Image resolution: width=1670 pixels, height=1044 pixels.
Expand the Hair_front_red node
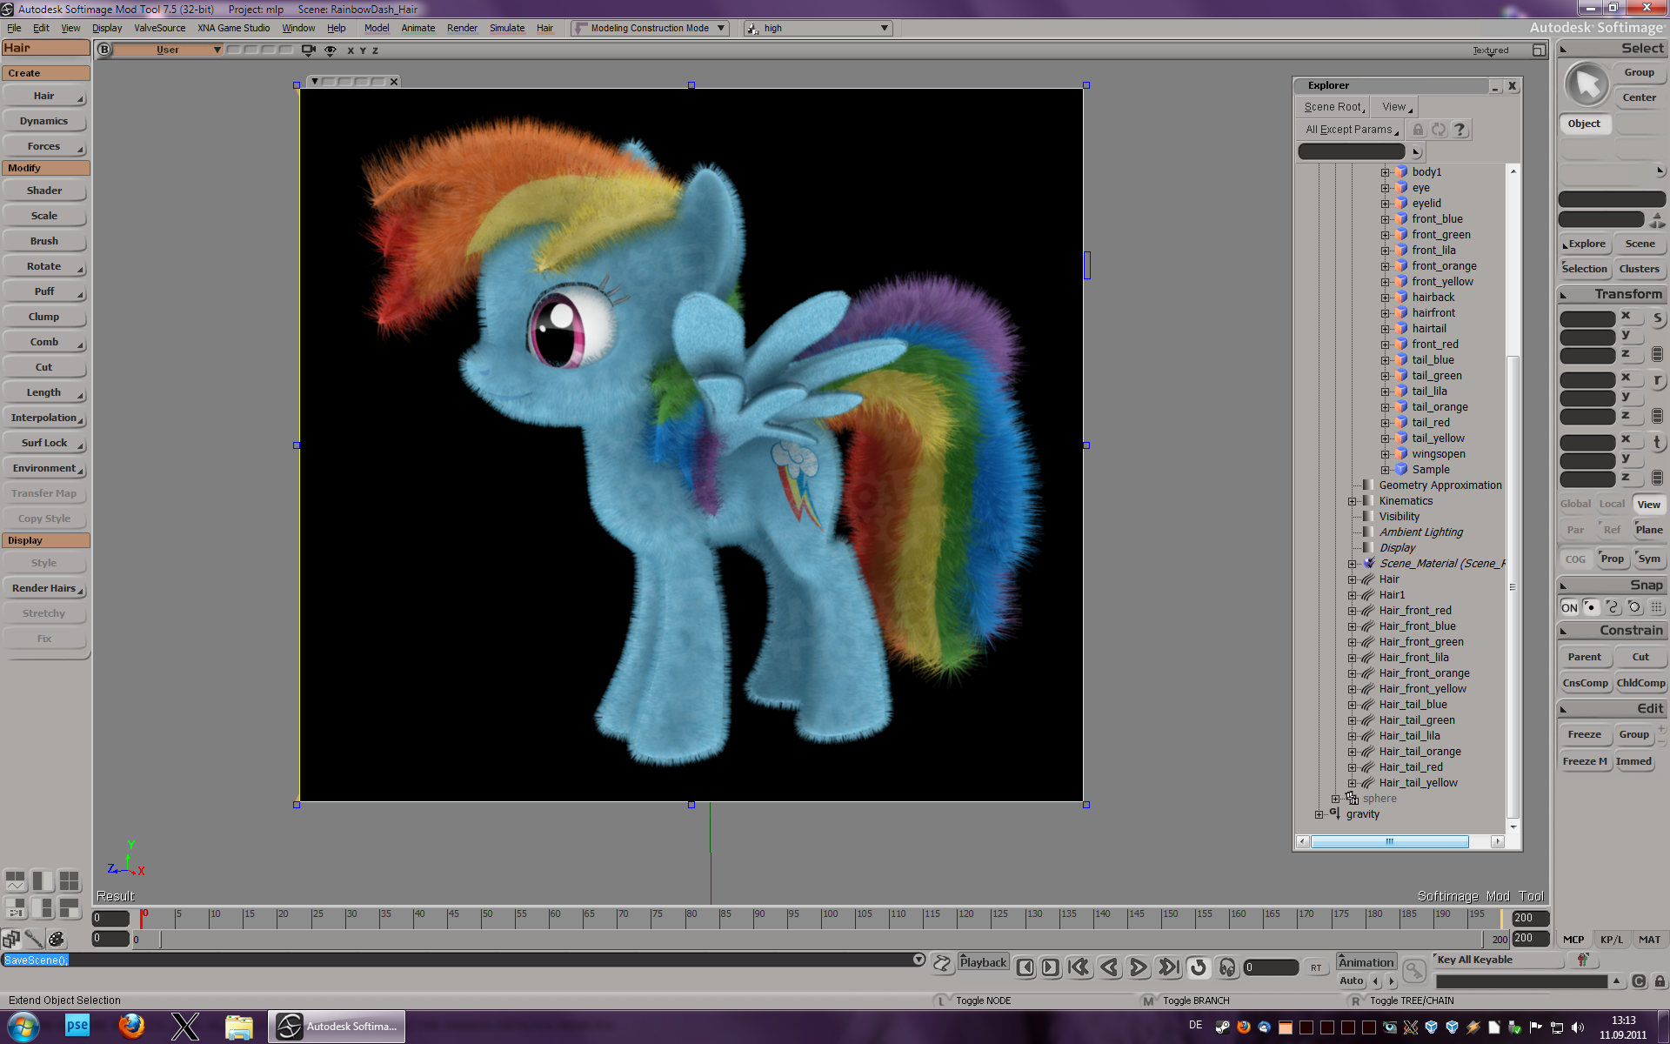coord(1353,611)
